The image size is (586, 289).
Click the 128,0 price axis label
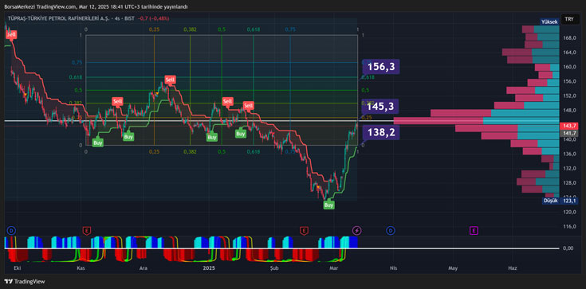click(568, 183)
